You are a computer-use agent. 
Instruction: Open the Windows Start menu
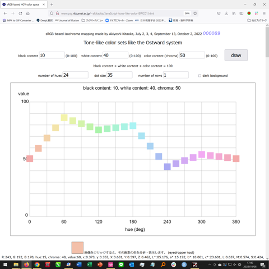5,265
